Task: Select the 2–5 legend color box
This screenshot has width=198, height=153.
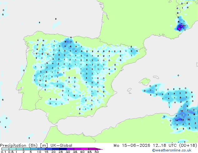Action: tap(27, 149)
